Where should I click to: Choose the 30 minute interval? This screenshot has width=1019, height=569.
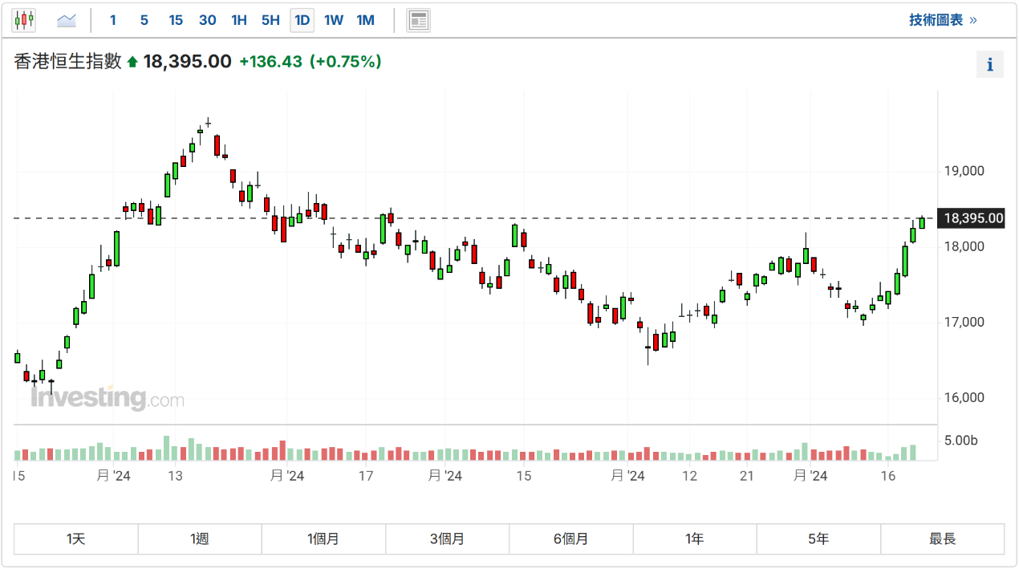[x=207, y=20]
